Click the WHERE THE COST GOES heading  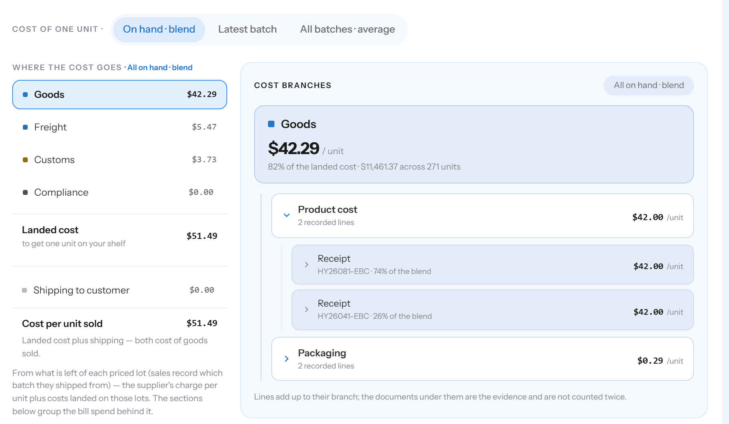pyautogui.click(x=67, y=68)
